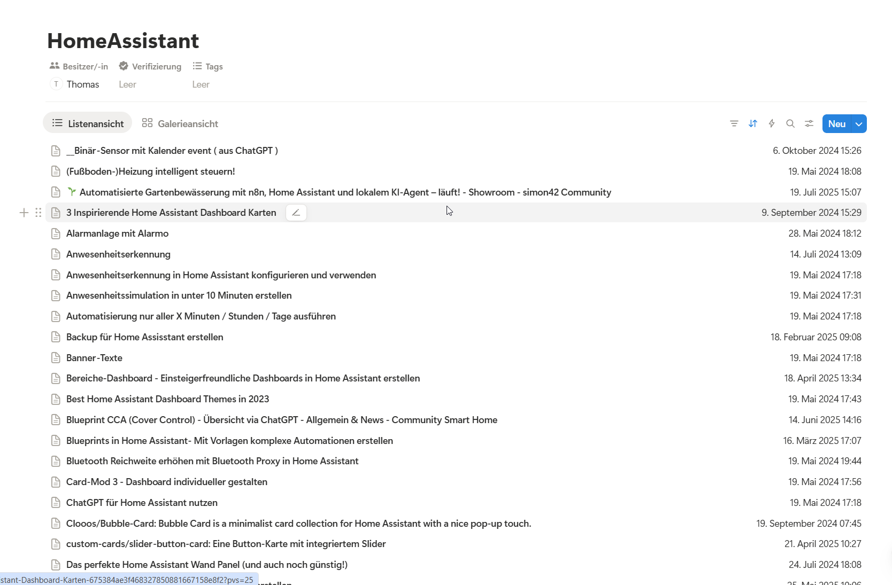
Task: Open the ChatGPT für Home Assistant nutzen page
Action: [x=142, y=503]
